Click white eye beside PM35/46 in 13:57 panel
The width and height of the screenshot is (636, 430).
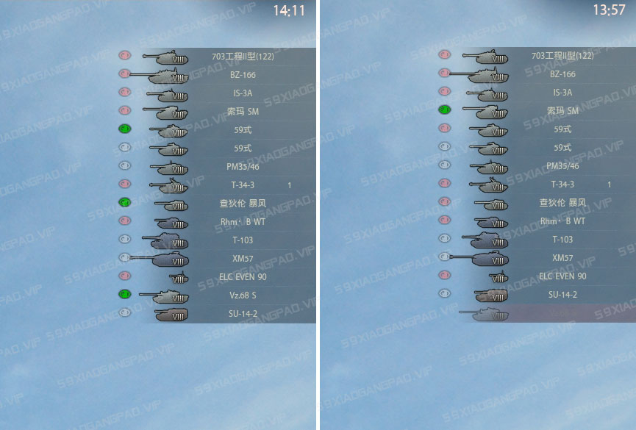click(x=445, y=165)
